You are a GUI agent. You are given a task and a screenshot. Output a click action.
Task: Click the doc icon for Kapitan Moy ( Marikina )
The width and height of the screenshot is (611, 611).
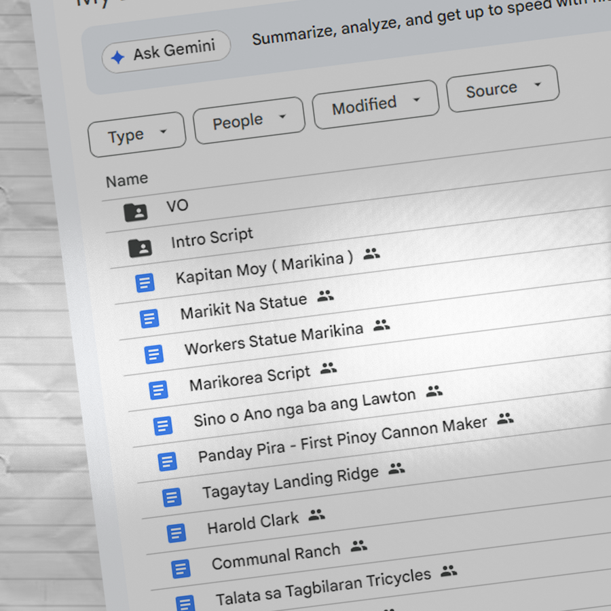tap(145, 283)
